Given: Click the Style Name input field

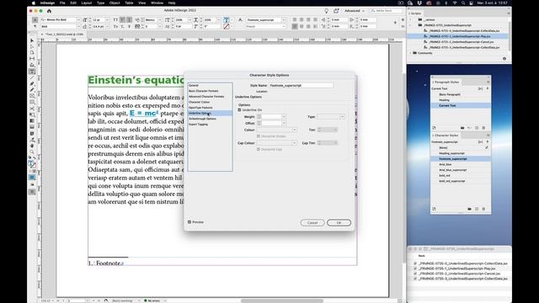Looking at the screenshot, I should click(301, 85).
